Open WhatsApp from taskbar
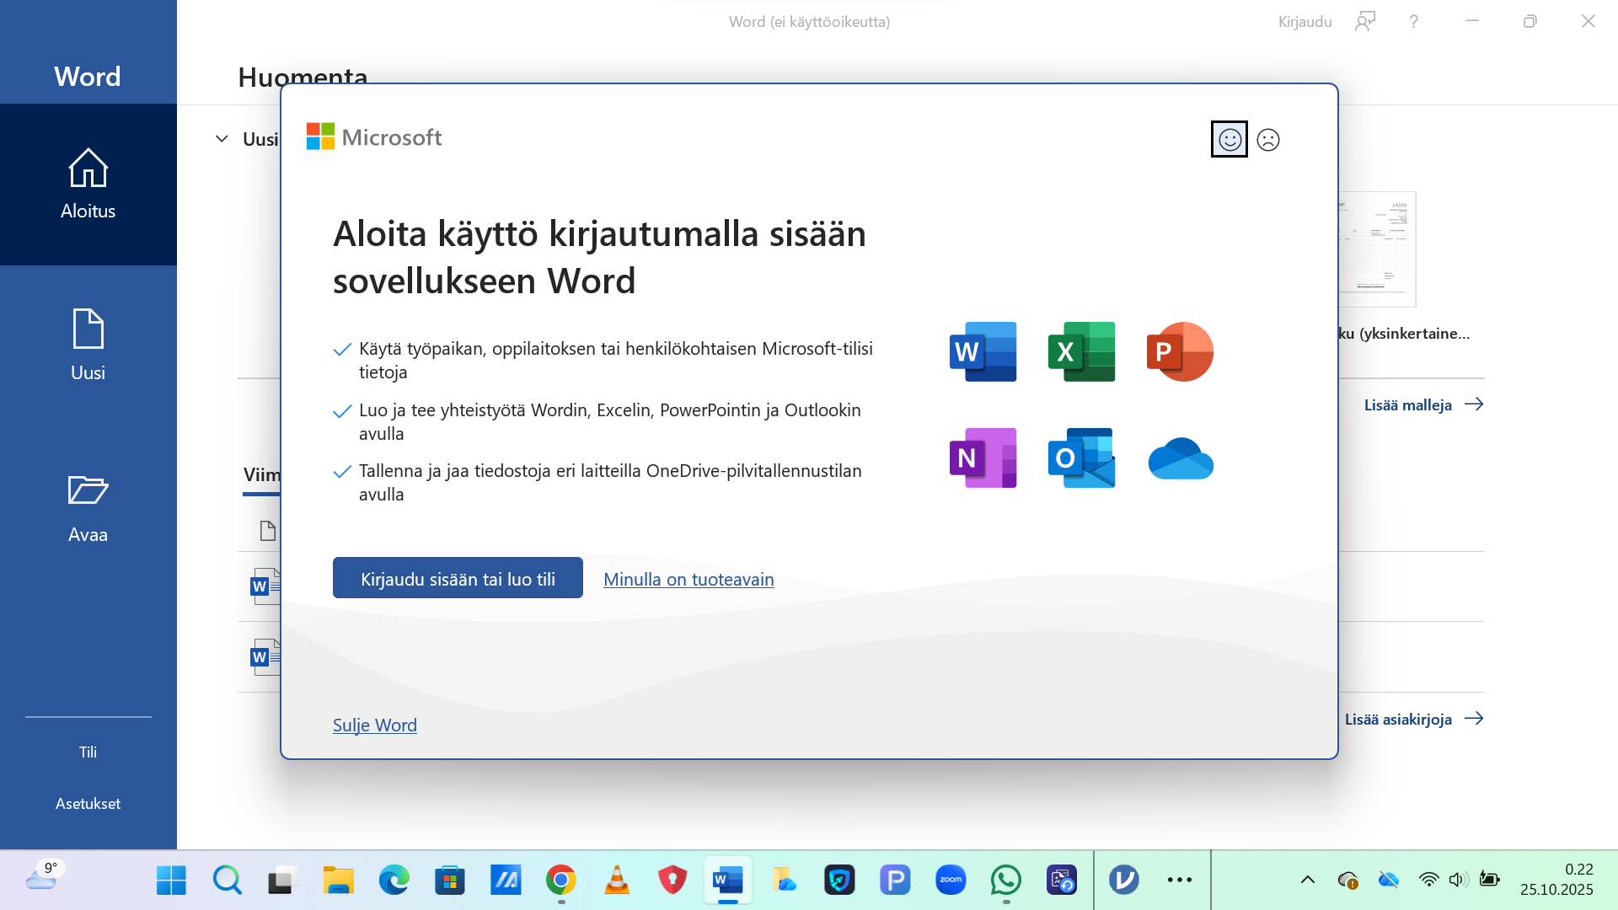The image size is (1618, 910). [1006, 880]
